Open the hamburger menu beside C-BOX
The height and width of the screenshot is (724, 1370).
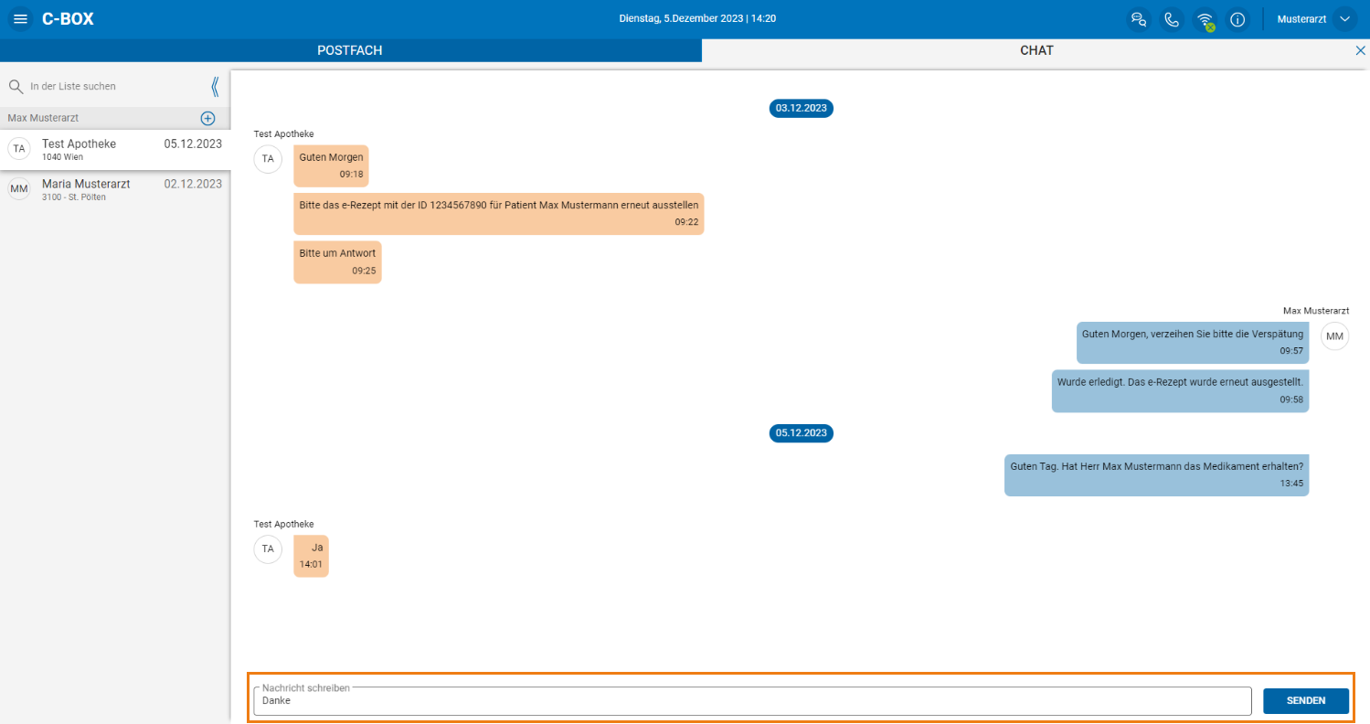click(20, 19)
